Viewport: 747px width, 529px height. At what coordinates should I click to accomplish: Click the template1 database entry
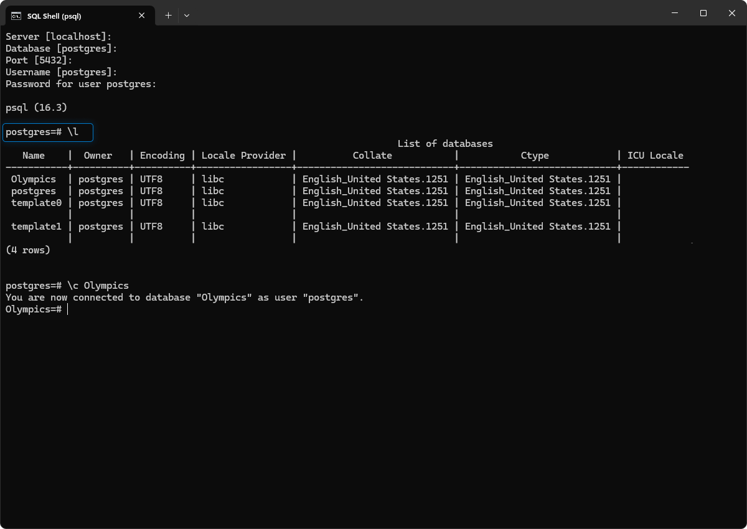pyautogui.click(x=37, y=226)
